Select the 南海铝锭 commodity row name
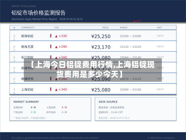The height and width of the screenshot is (140, 186). click(x=27, y=36)
